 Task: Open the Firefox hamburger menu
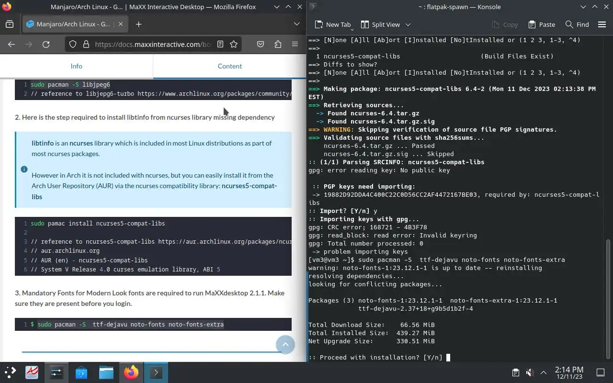[295, 44]
